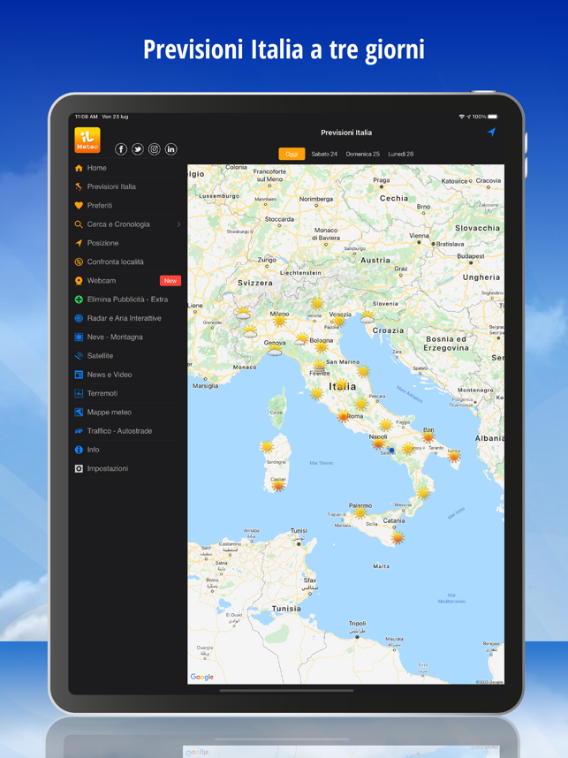This screenshot has width=568, height=758.
Task: Open Traffico - Autostrade entry
Action: [127, 431]
